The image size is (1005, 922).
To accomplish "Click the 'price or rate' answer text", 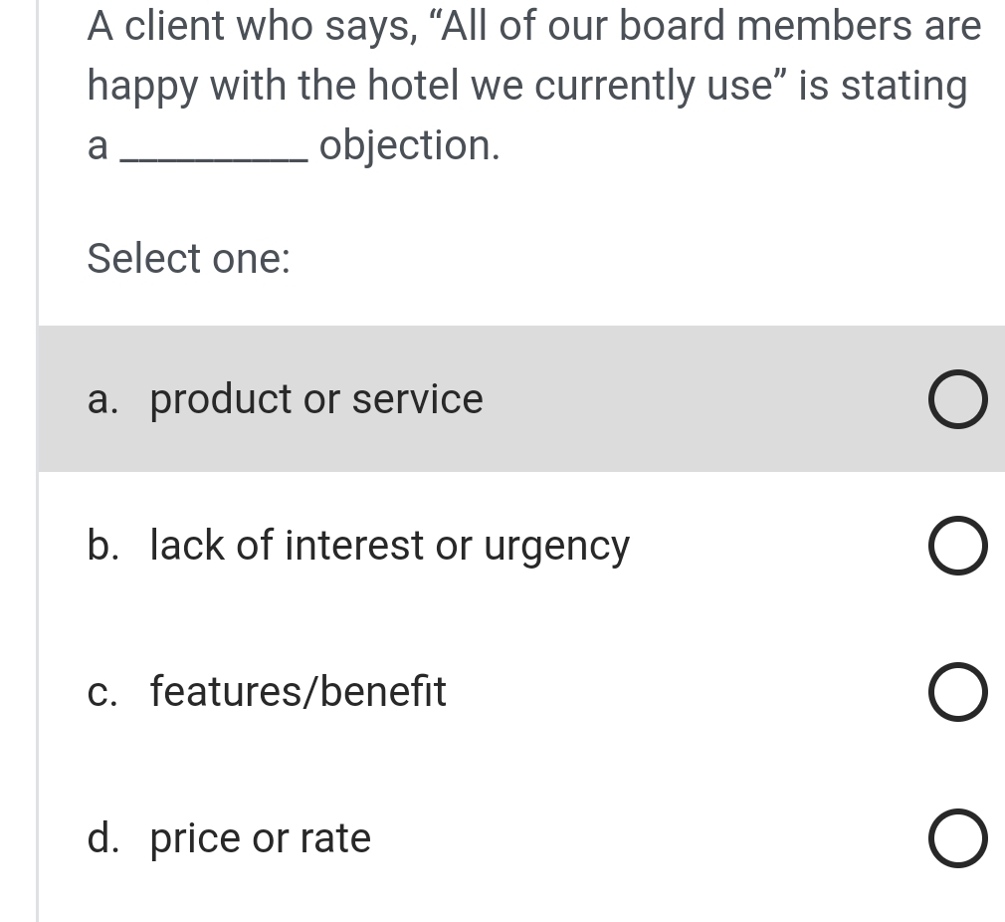I will (x=260, y=838).
